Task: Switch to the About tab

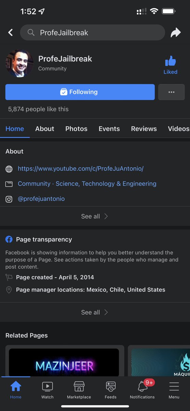Action: (x=45, y=129)
